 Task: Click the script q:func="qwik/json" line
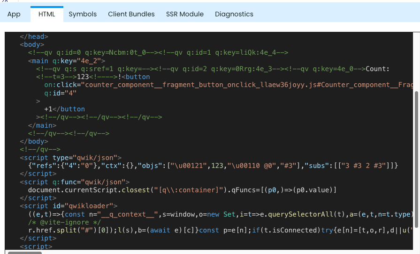pyautogui.click(x=74, y=181)
